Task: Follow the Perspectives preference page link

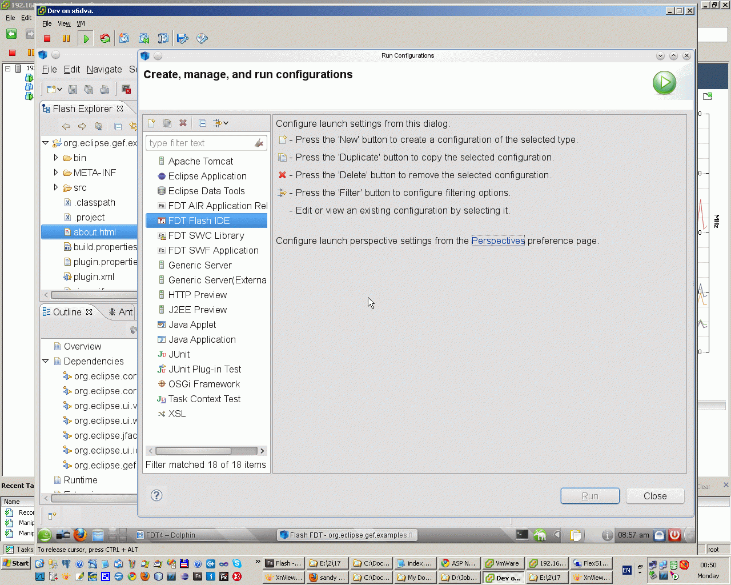Action: [498, 241]
